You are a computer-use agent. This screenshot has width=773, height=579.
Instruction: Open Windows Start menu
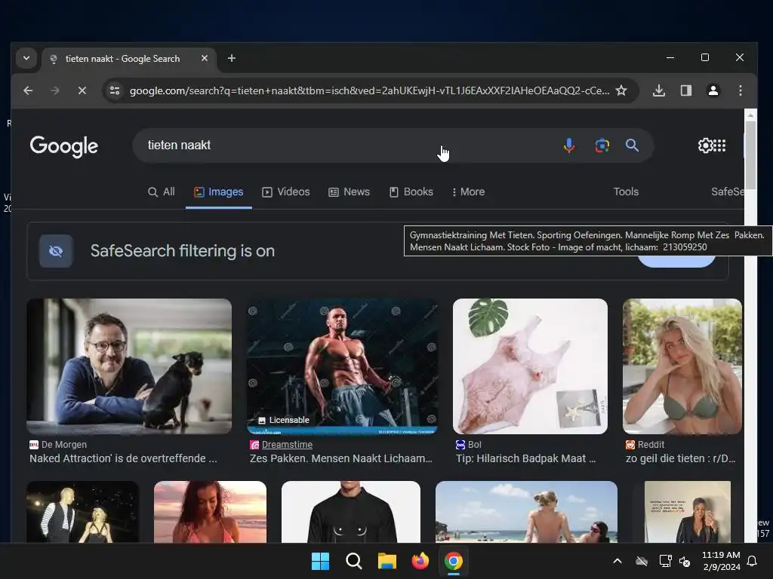[x=320, y=561]
